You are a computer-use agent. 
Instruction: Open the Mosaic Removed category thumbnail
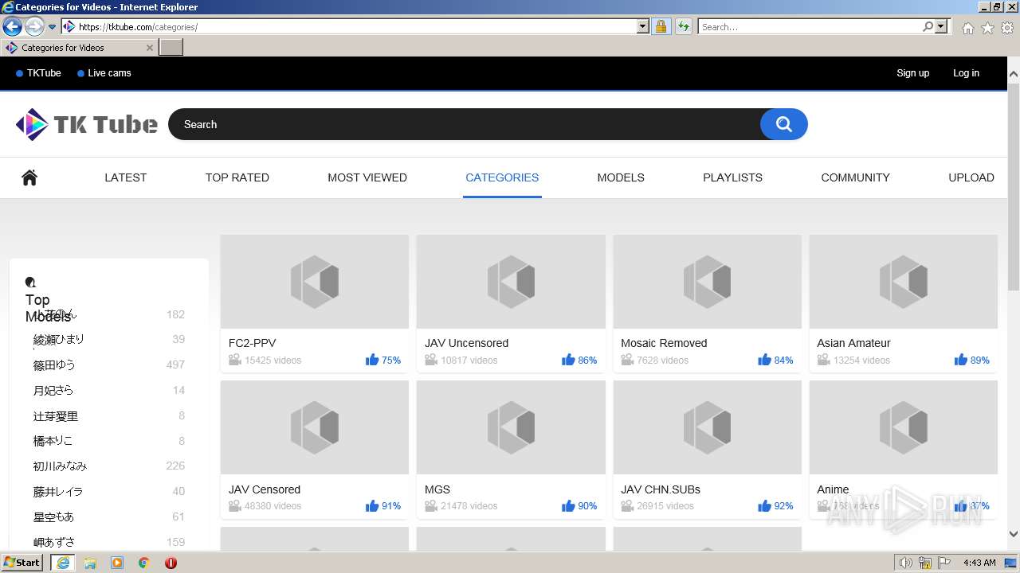[x=708, y=282]
